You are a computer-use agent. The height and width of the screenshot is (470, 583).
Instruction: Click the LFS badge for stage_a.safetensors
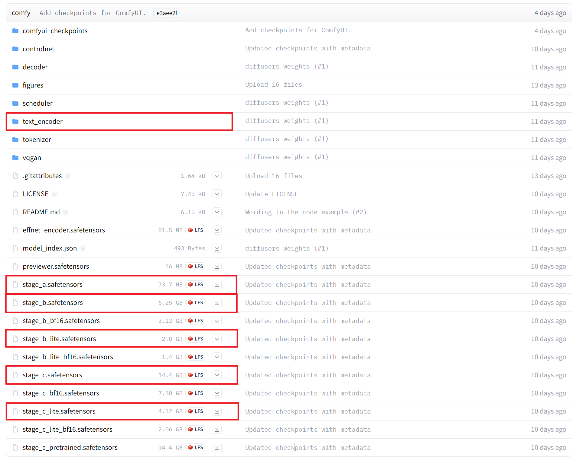195,284
